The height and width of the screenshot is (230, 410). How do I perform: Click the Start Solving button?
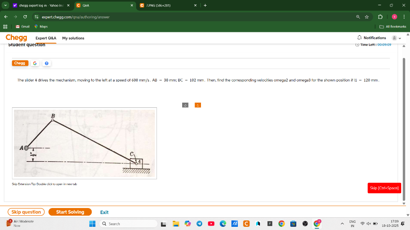click(x=70, y=212)
